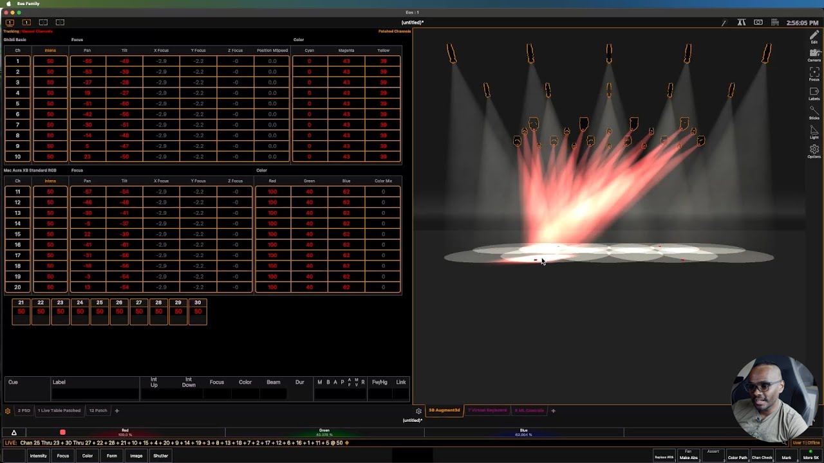The height and width of the screenshot is (463, 824).
Task: Click the wand icon in top bar
Action: point(724,23)
